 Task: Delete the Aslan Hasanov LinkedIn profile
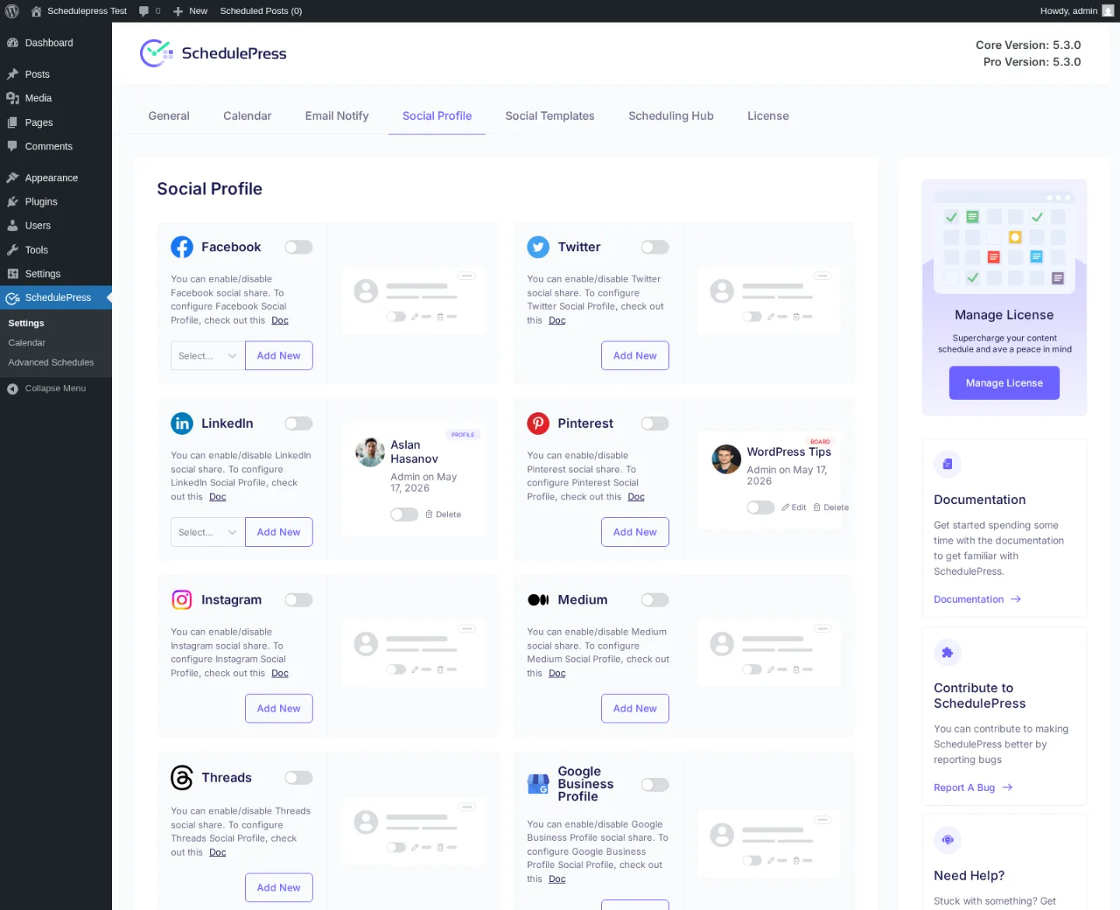click(x=443, y=515)
